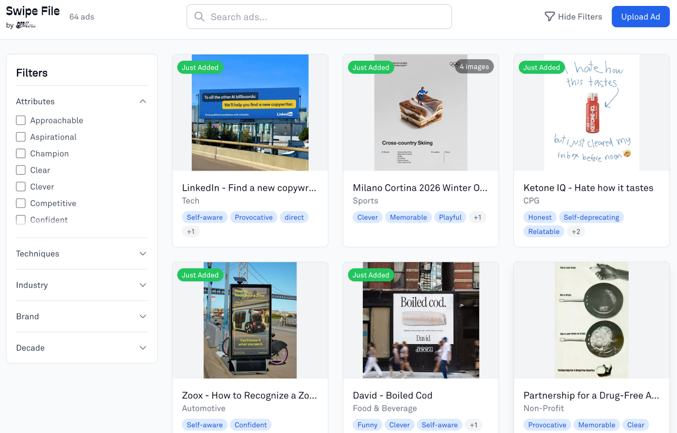The image size is (677, 433).
Task: Toggle the Competitive checkbox
Action: click(x=21, y=203)
